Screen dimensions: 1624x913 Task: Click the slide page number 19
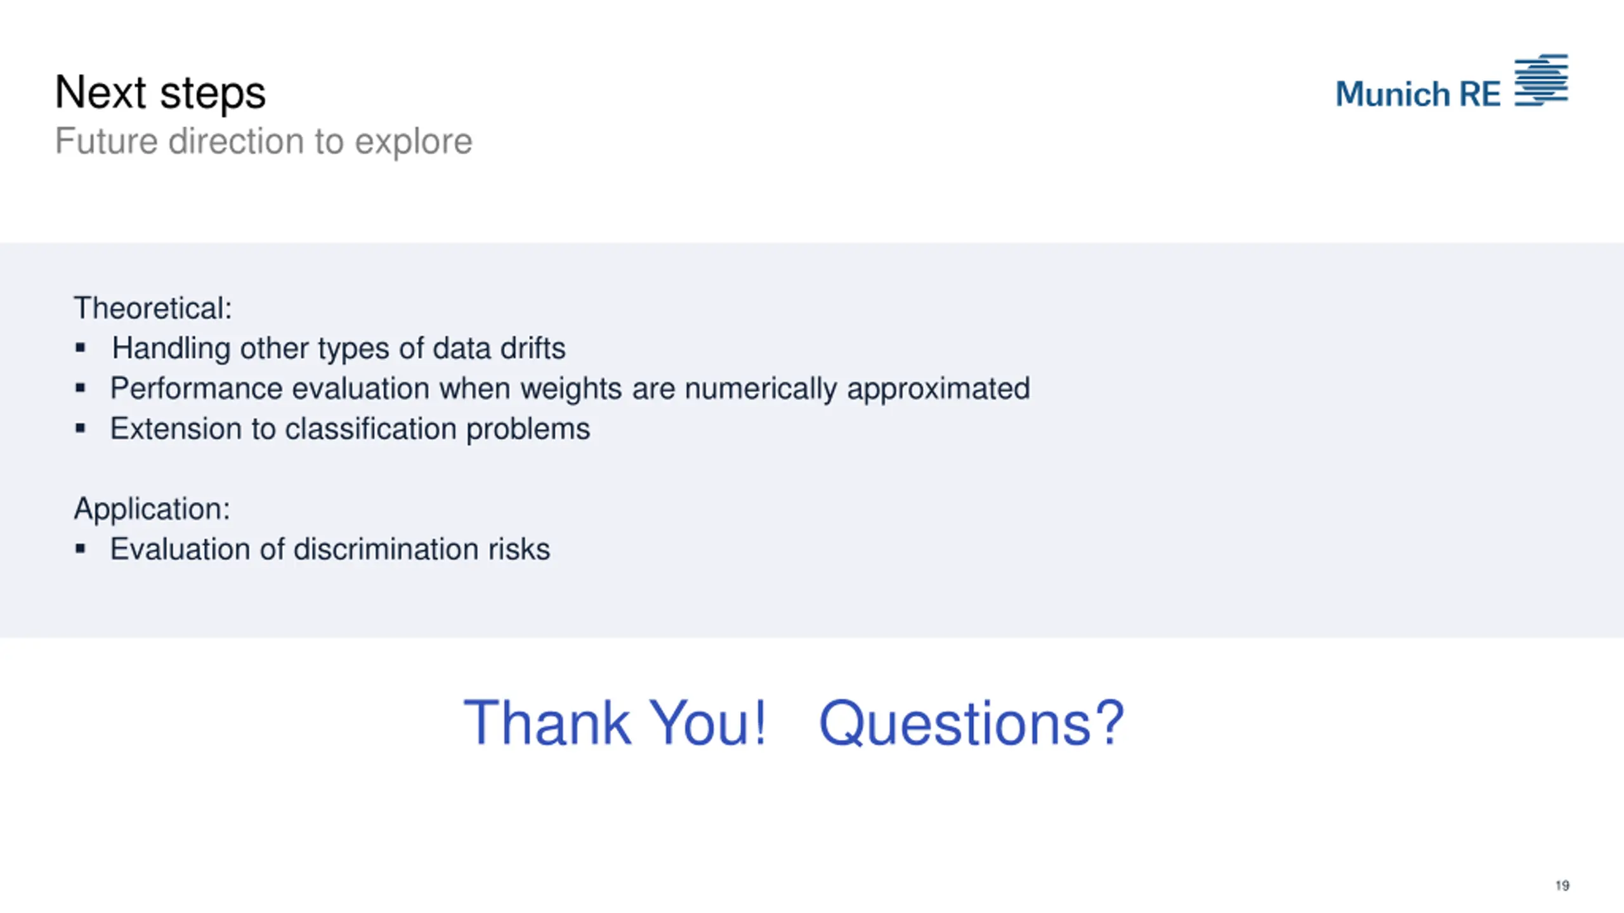tap(1562, 885)
